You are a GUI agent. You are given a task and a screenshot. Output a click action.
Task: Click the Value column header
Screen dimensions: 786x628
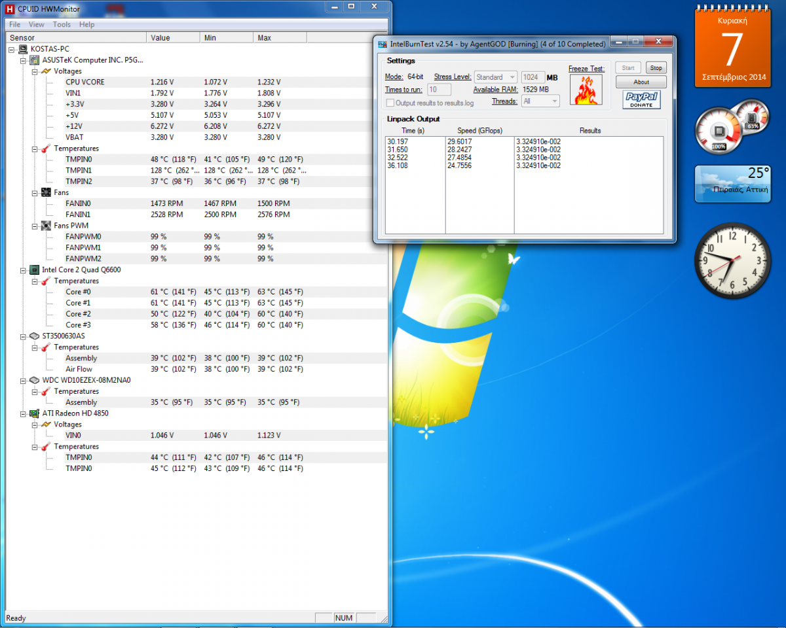(173, 38)
